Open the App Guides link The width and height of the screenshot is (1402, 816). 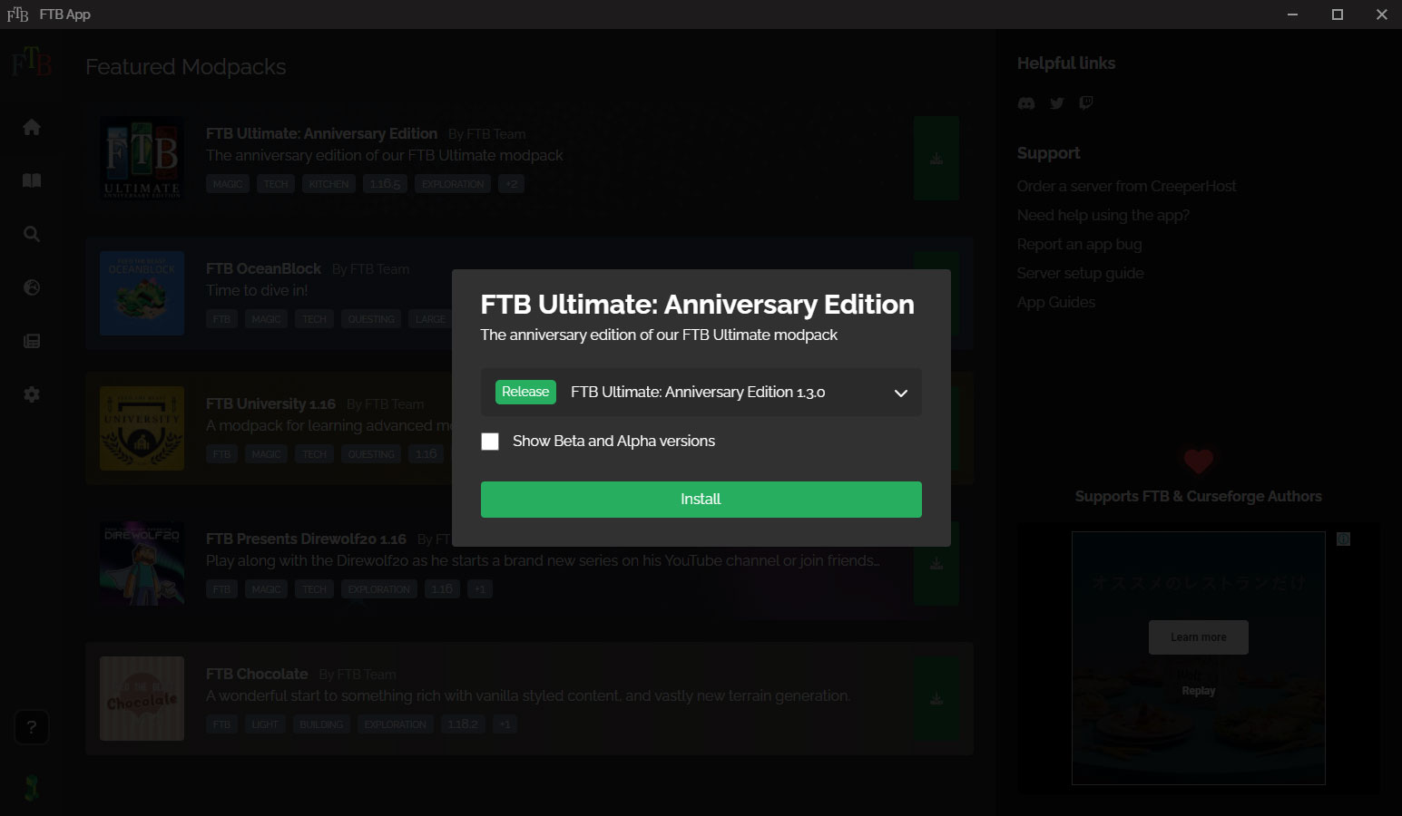click(1055, 302)
